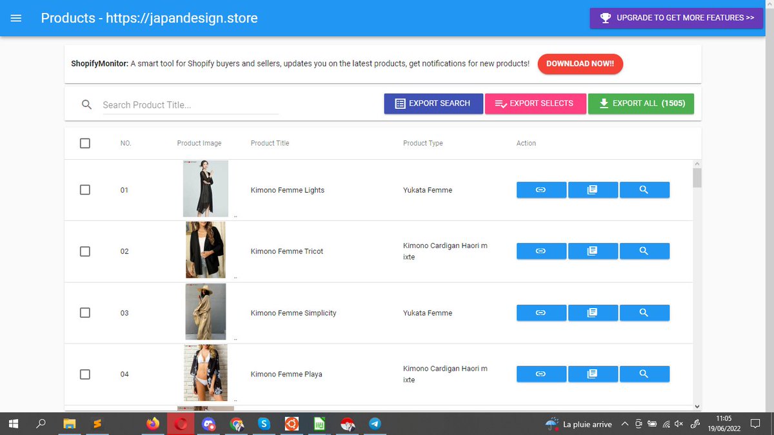This screenshot has height=435, width=774.
Task: Click Kimono Femme Lights product image
Action: (206, 189)
